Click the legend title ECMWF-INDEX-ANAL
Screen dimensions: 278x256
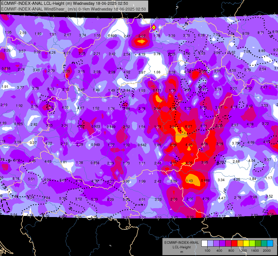click(x=181, y=243)
